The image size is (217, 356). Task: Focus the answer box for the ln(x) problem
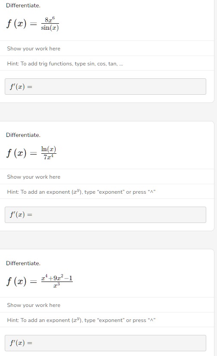coord(105,214)
